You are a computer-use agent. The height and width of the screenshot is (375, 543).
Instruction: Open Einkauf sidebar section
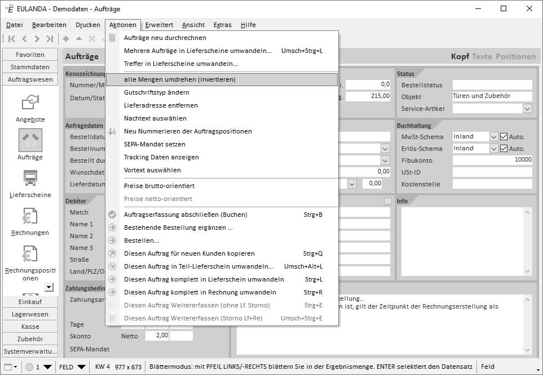[x=30, y=302]
